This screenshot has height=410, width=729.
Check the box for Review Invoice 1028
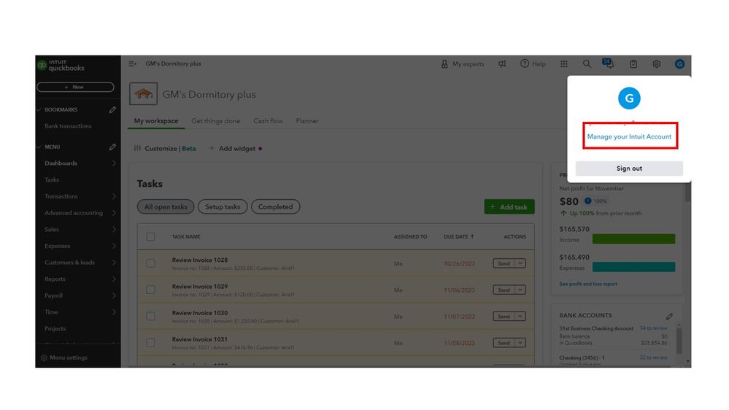pos(150,263)
